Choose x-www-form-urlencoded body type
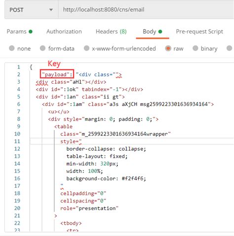 (86, 48)
